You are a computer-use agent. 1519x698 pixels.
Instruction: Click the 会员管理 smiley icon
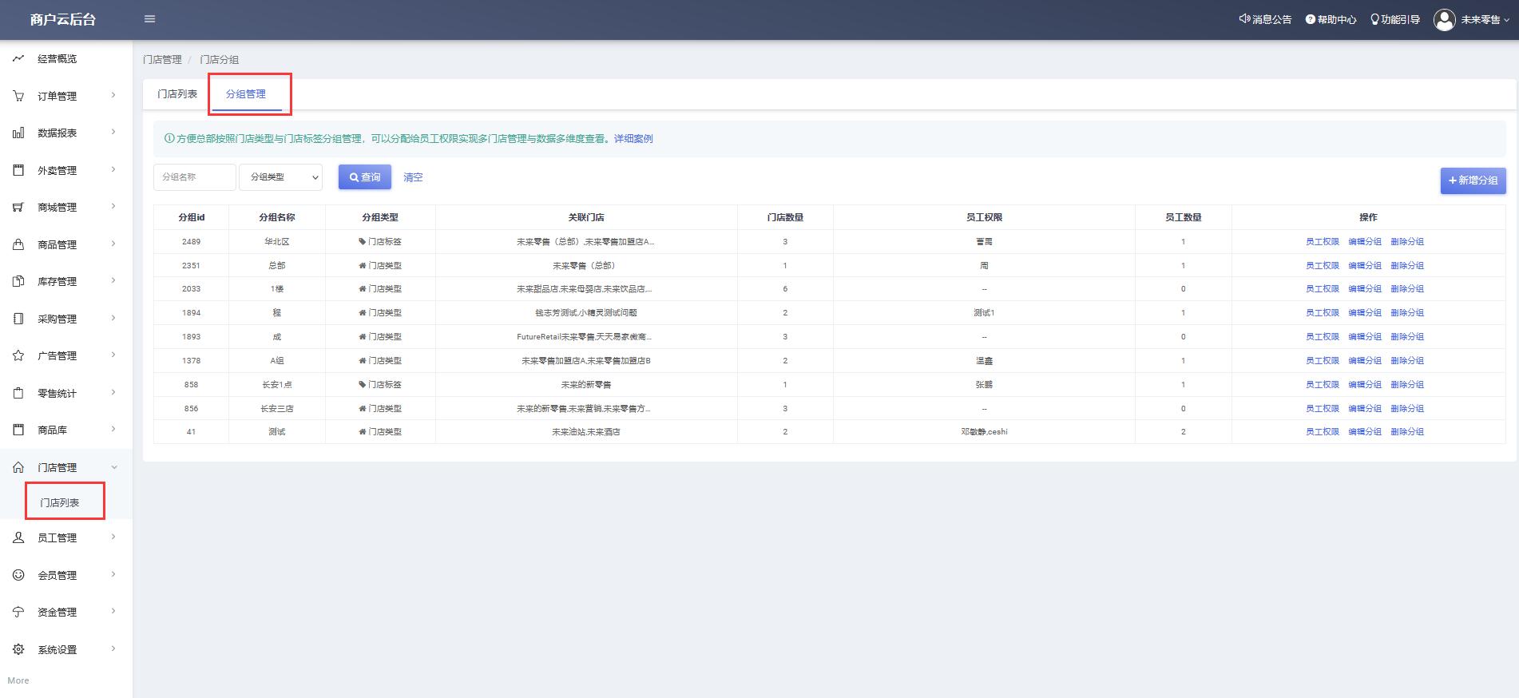(x=18, y=575)
